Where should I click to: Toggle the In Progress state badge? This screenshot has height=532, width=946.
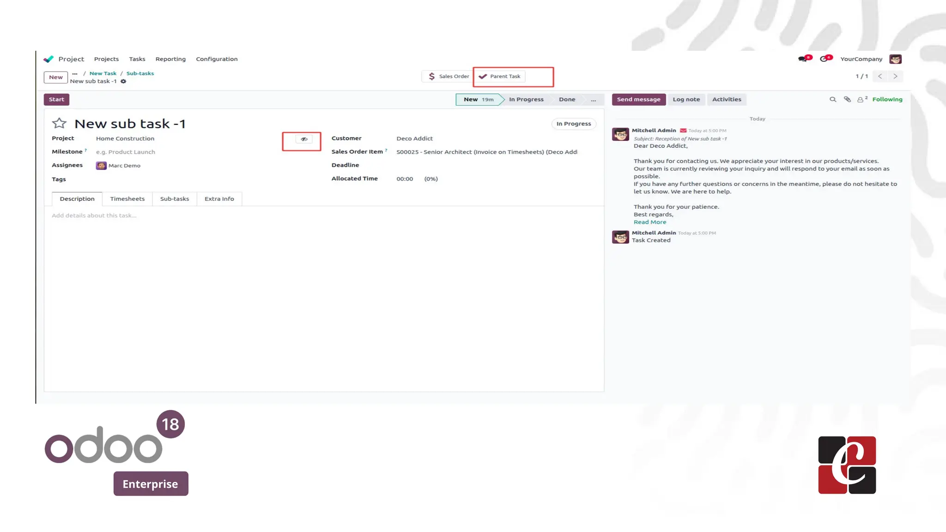573,124
